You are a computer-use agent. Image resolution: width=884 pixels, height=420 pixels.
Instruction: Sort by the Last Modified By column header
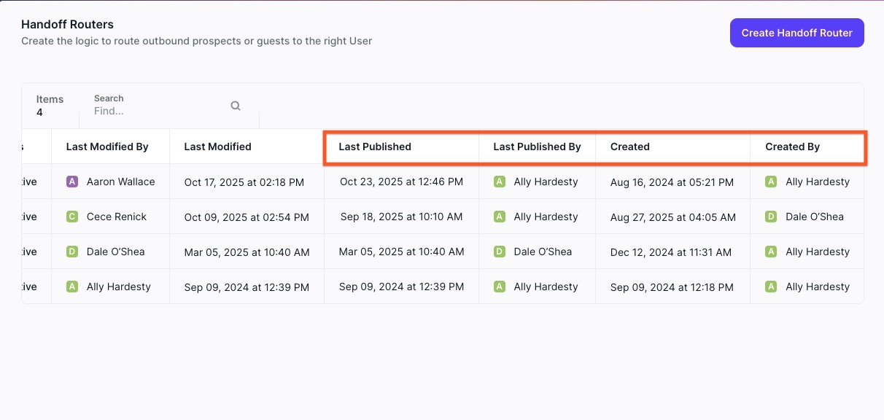coord(107,147)
